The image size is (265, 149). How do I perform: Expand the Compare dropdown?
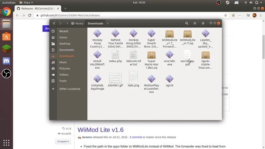click(x=63, y=142)
